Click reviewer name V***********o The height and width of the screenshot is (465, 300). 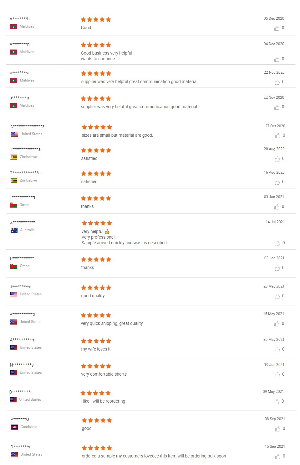coord(23,314)
